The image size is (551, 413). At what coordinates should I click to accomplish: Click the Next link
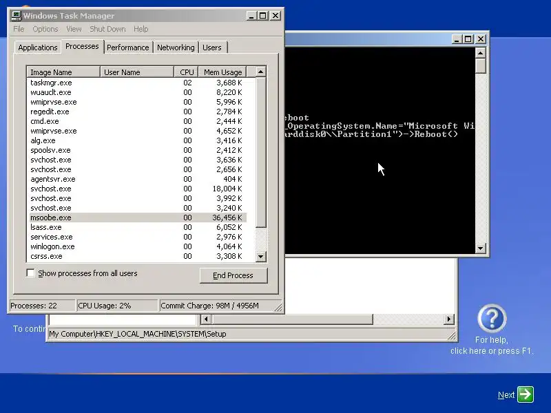click(506, 395)
